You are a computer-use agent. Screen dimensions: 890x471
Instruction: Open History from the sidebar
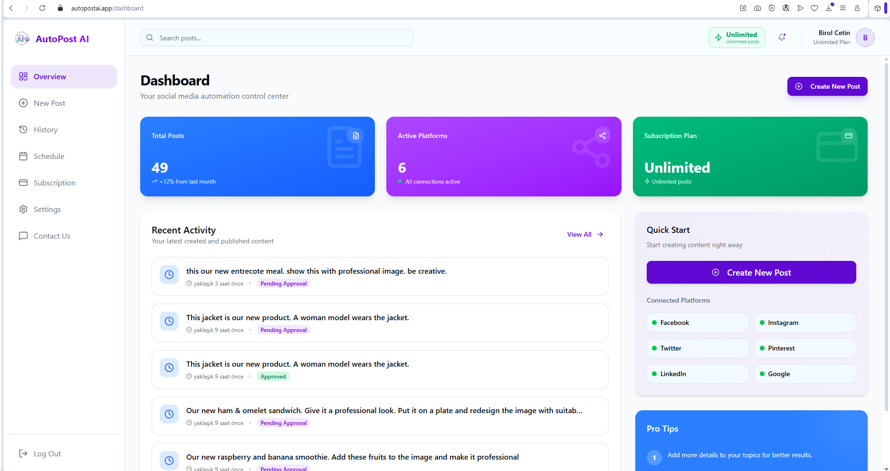tap(46, 129)
